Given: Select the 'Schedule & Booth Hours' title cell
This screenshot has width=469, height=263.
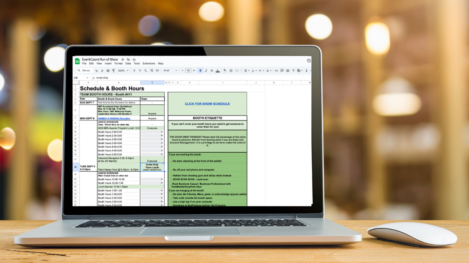Looking at the screenshot, I should tap(112, 88).
